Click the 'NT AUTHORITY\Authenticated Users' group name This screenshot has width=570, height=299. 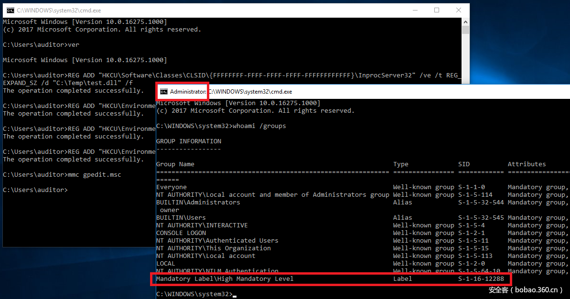217,241
